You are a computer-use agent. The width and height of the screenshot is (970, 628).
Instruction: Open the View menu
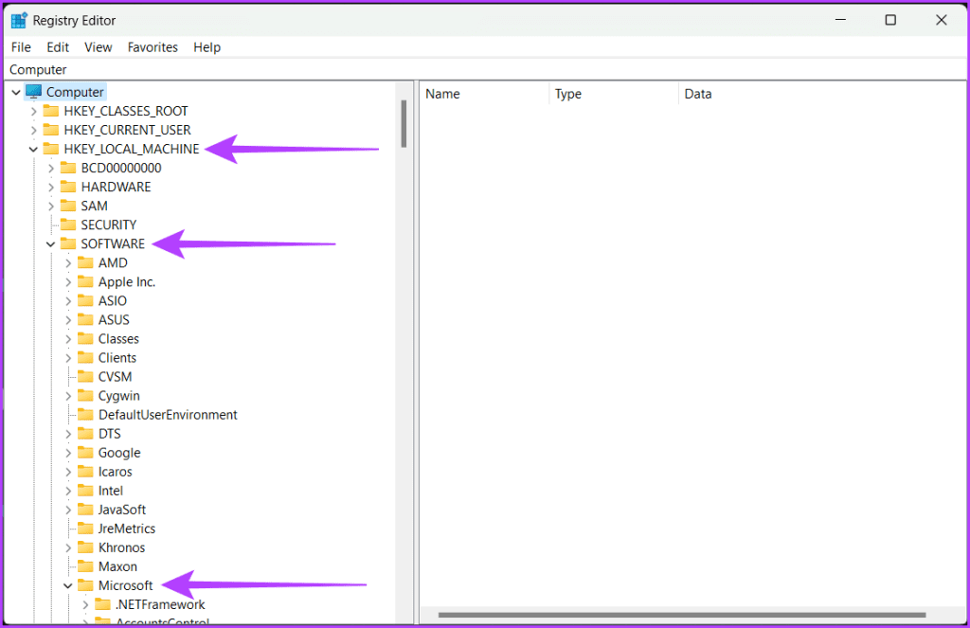(98, 47)
